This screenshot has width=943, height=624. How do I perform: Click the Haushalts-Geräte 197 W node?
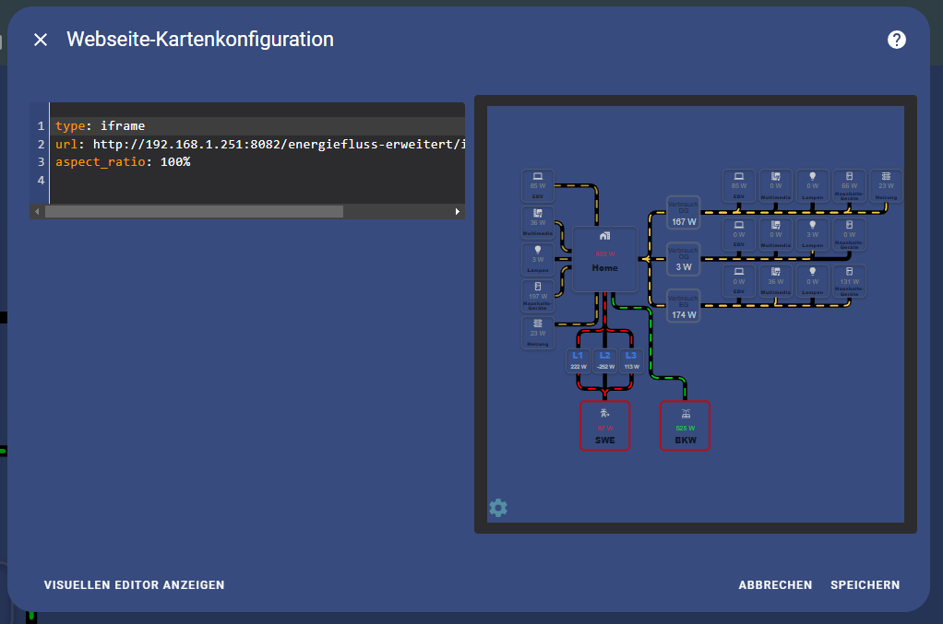[538, 296]
